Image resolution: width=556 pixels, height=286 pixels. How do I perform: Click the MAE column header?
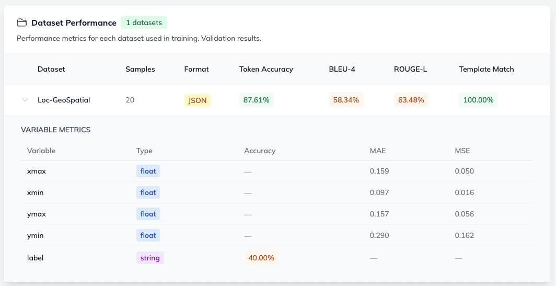[x=378, y=151]
